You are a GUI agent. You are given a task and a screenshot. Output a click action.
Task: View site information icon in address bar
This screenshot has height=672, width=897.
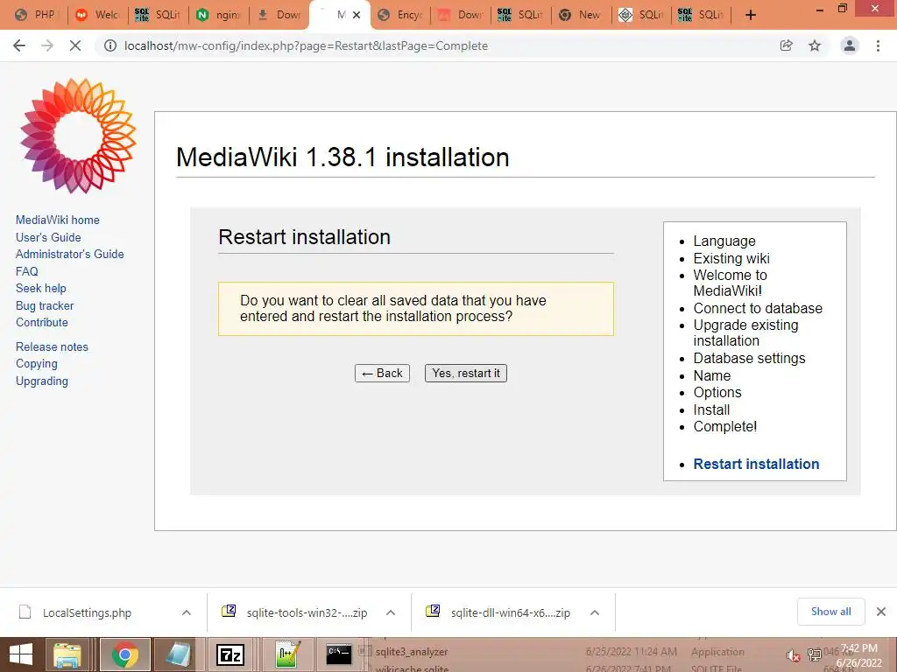click(109, 45)
